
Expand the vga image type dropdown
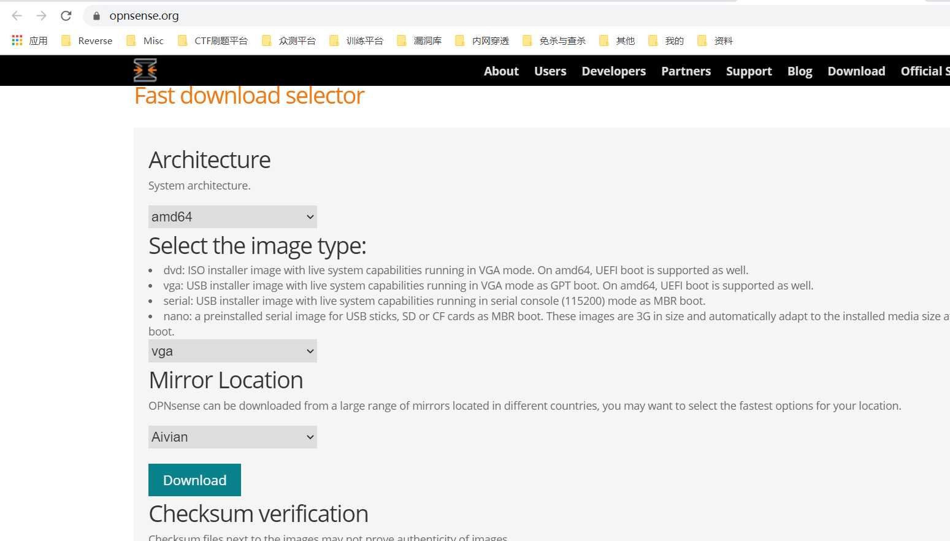(232, 351)
